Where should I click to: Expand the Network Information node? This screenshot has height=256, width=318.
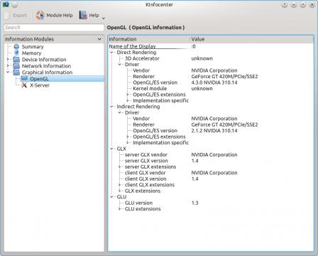(8, 65)
